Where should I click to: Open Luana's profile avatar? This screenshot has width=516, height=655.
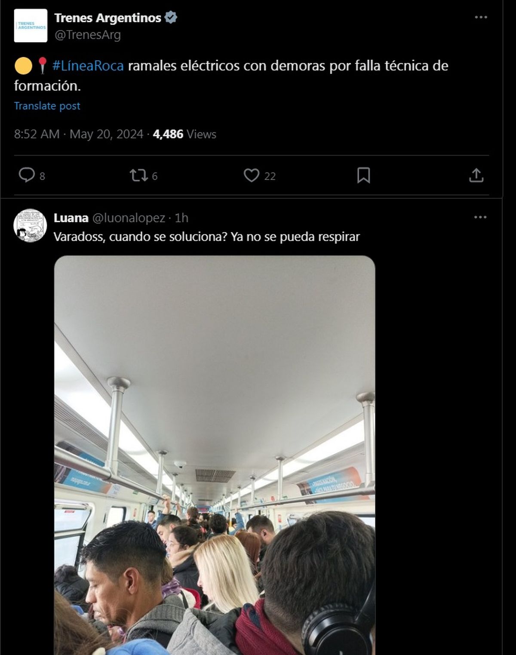click(30, 225)
